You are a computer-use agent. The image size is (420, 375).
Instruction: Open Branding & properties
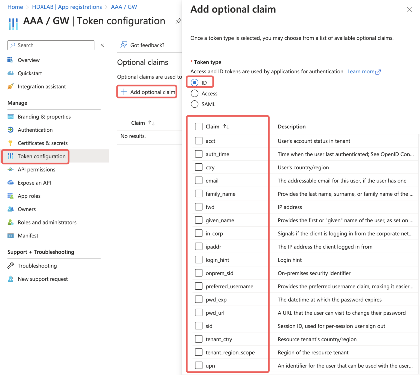[x=44, y=116]
